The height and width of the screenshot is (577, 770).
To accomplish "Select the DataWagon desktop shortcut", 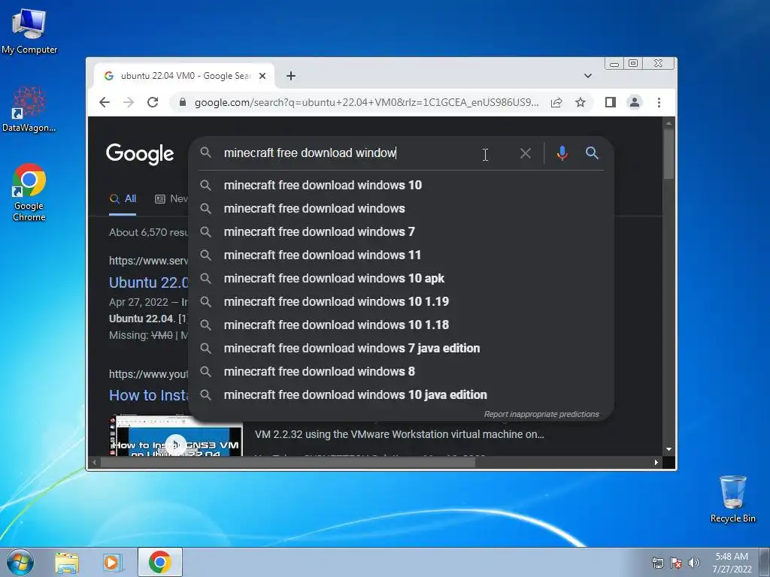I will click(29, 110).
